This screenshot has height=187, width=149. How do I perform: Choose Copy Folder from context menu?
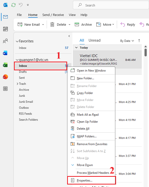coord(91,93)
